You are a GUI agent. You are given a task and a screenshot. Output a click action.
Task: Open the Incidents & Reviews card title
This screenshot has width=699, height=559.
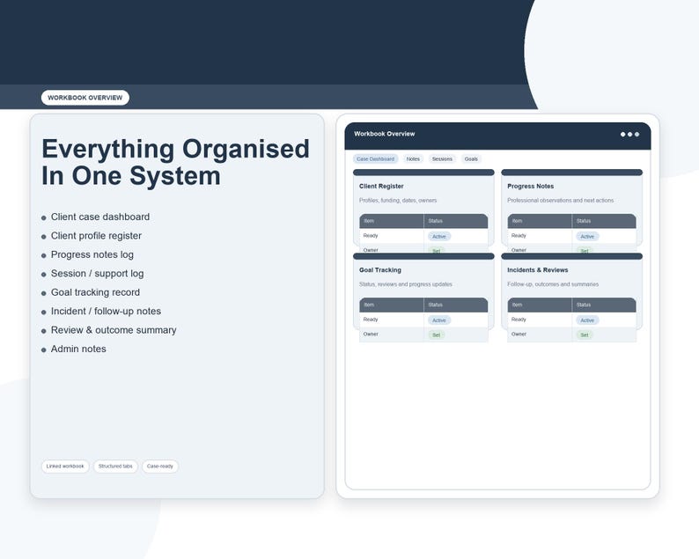[538, 270]
